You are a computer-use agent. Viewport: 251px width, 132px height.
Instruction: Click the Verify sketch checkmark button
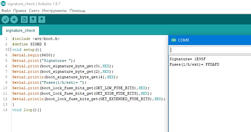[x=5, y=20]
